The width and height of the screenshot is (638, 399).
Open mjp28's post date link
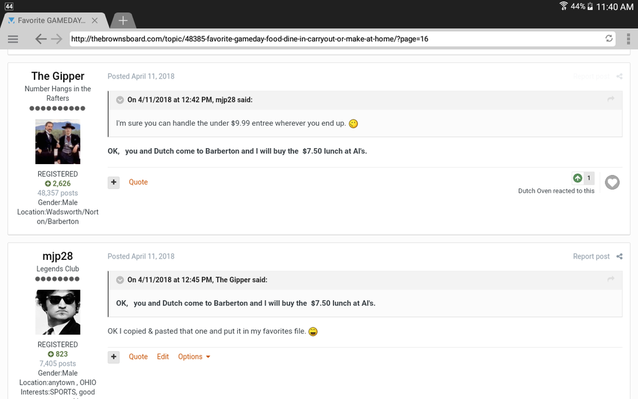click(x=141, y=257)
